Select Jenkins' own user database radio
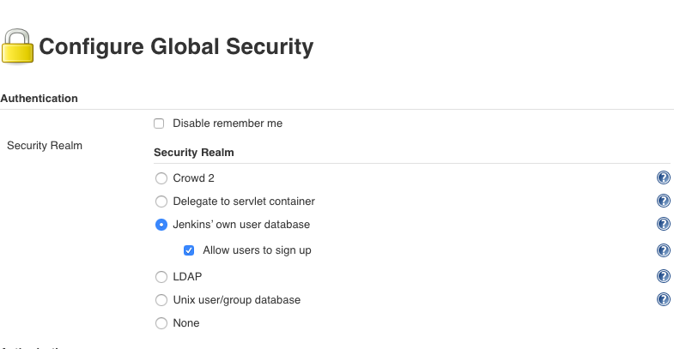The image size is (674, 349). pos(161,225)
